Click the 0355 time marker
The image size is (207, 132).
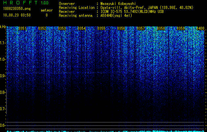pos(101,28)
